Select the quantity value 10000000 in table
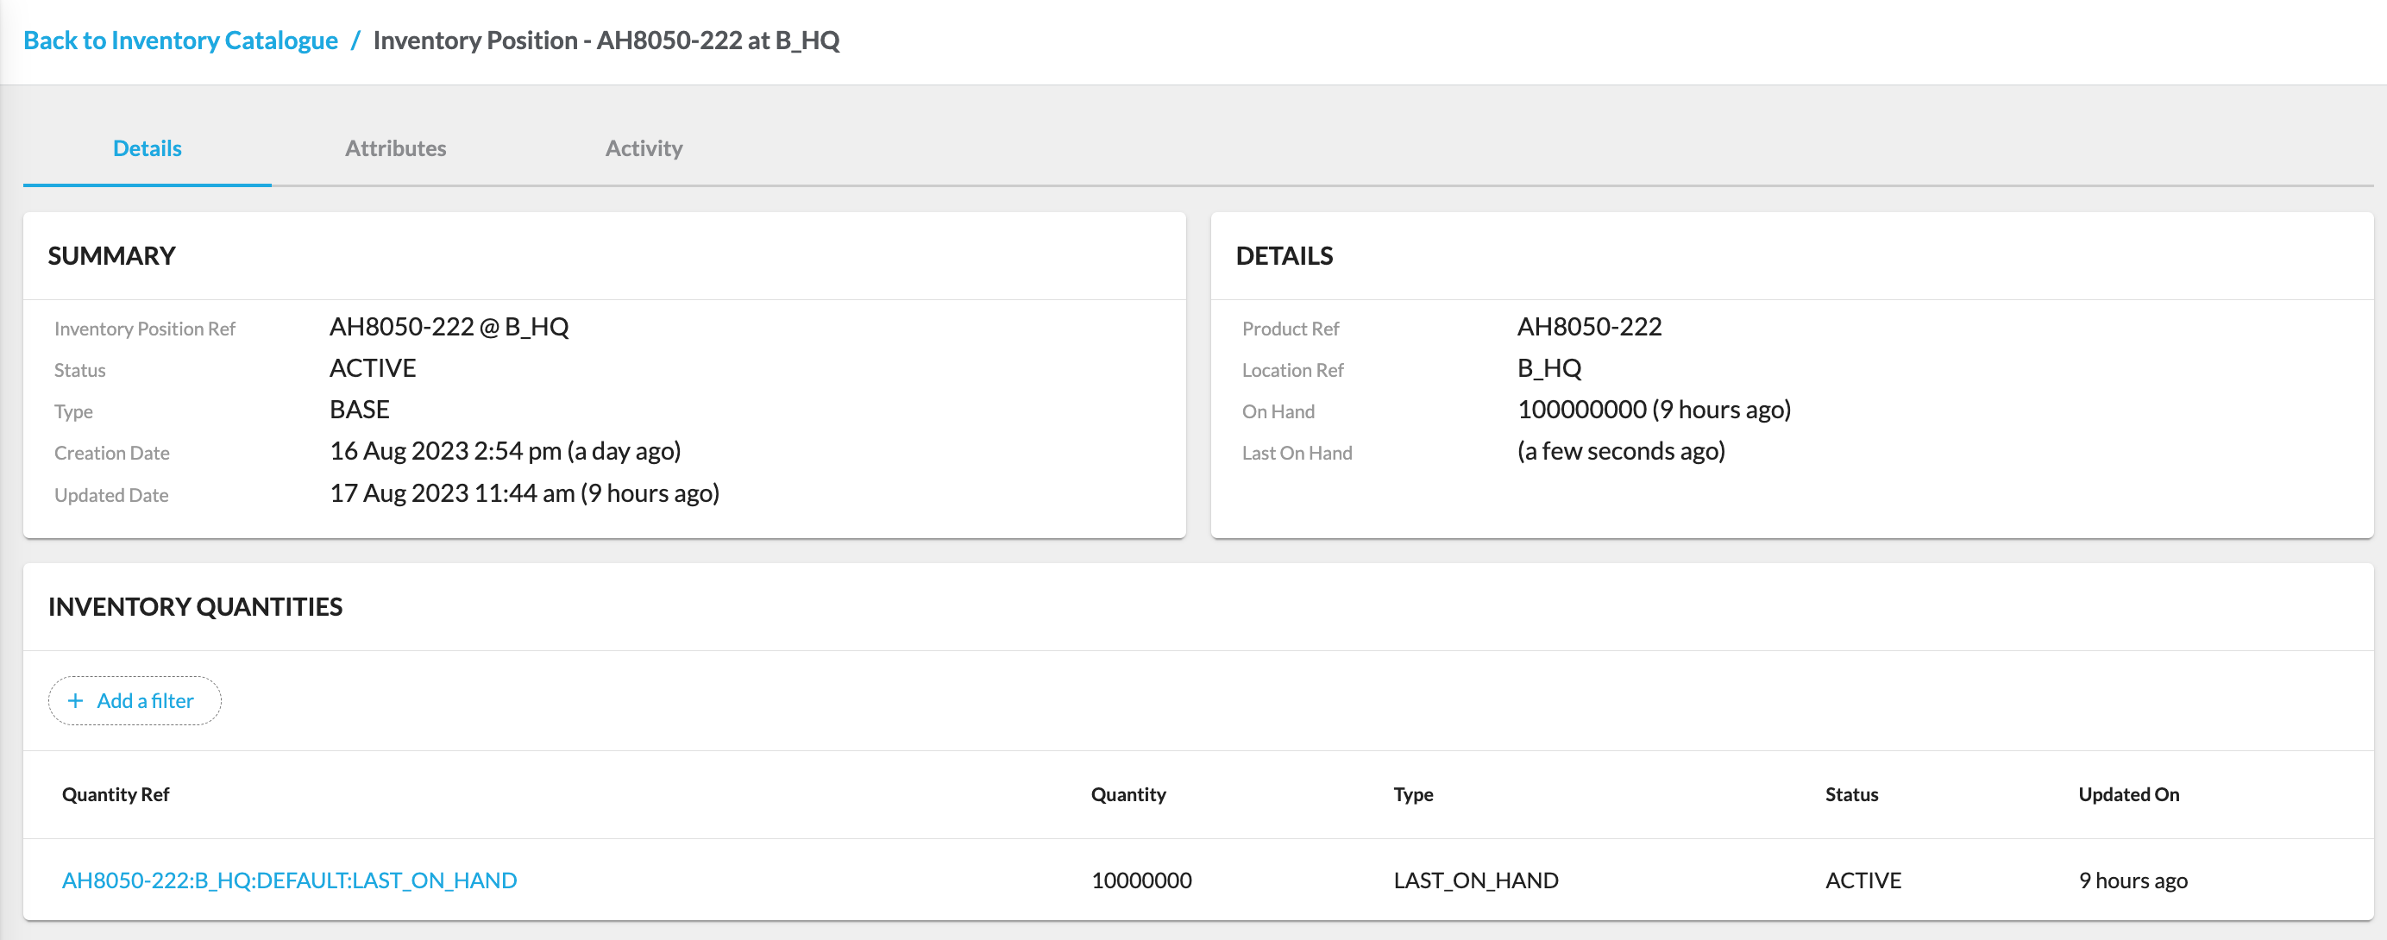Image resolution: width=2387 pixels, height=940 pixels. click(1142, 880)
